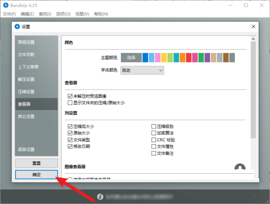Select the 其它设置 sidebar tab
The height and width of the screenshot is (204, 270).
(37, 117)
